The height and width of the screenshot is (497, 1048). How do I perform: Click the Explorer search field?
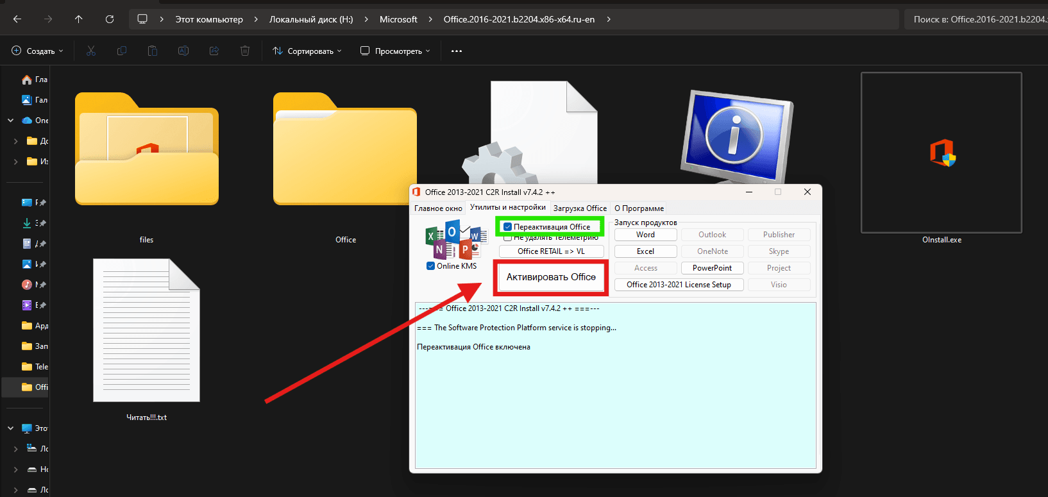point(976,19)
